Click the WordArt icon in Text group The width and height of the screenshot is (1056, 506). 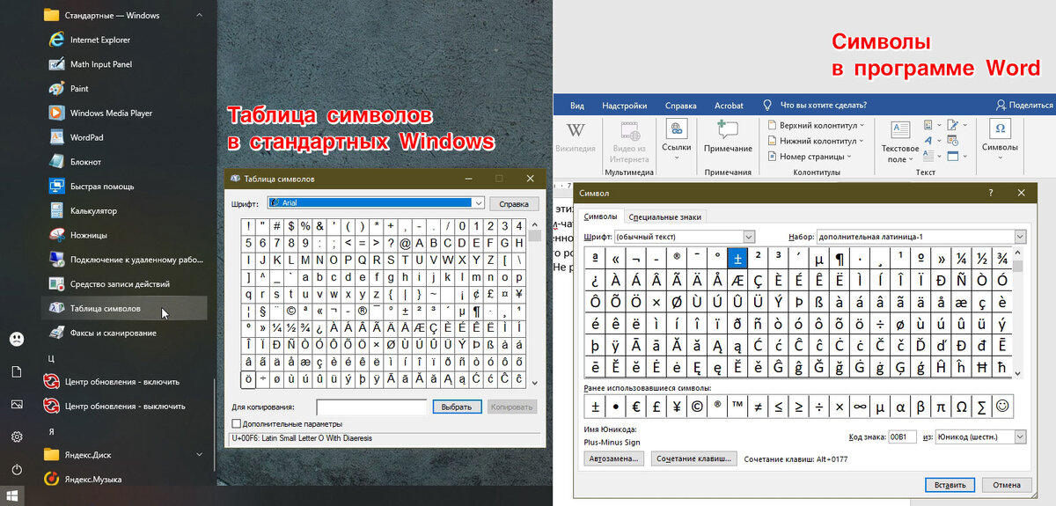[929, 140]
